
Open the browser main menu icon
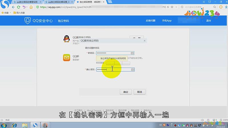coord(204,2)
